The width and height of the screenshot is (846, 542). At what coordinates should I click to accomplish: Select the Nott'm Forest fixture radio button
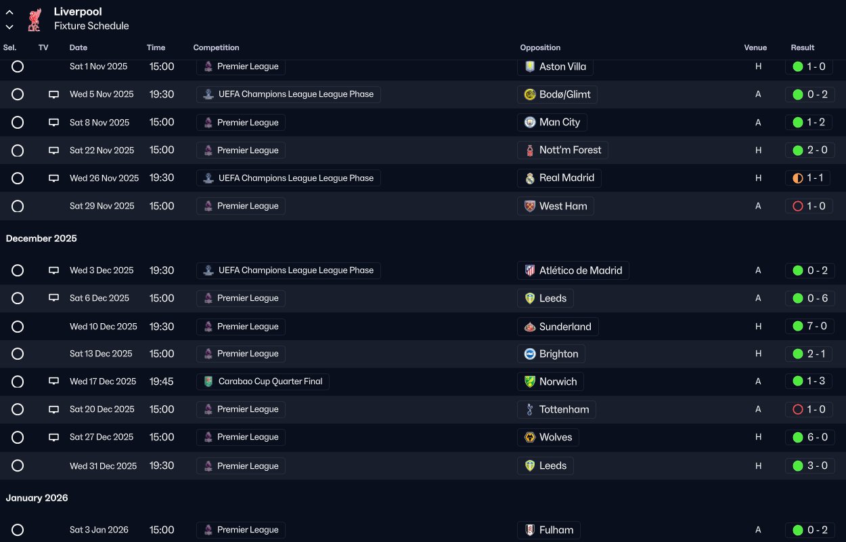pyautogui.click(x=18, y=150)
